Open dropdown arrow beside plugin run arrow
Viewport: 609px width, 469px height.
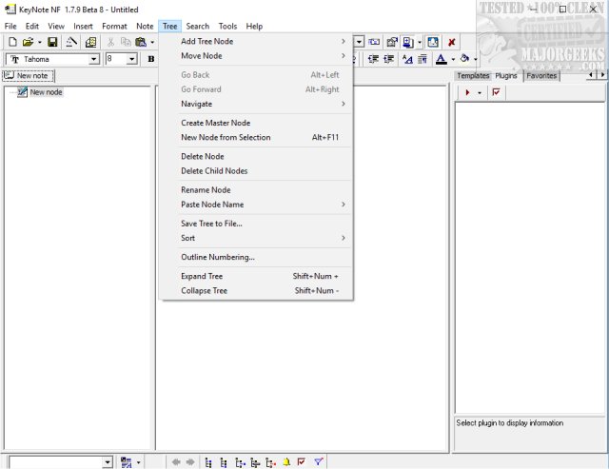480,93
